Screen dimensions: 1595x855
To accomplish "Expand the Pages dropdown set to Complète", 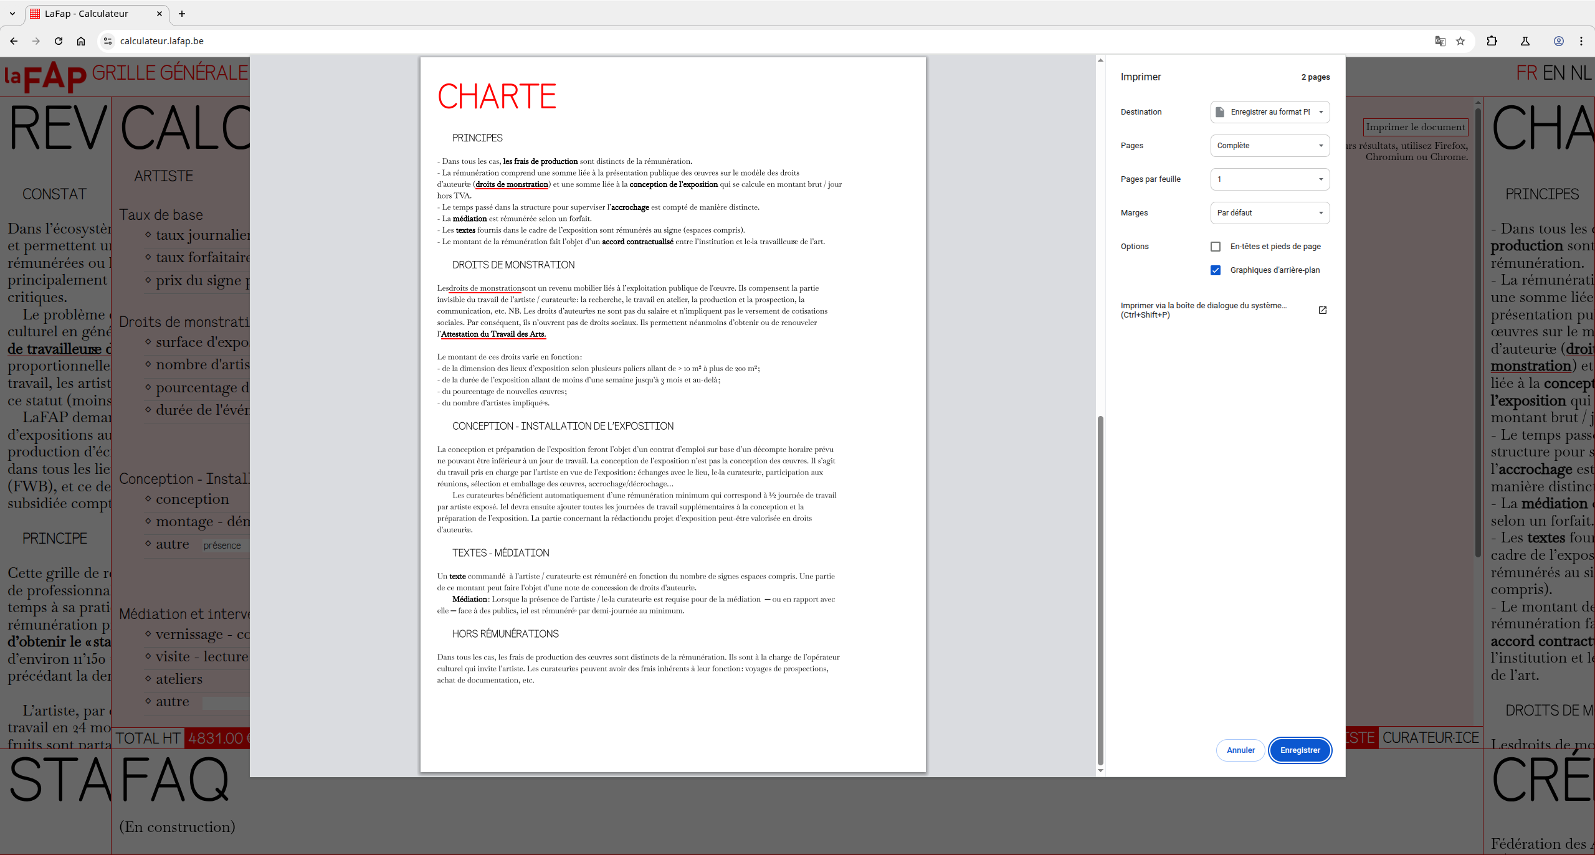I will tap(1270, 146).
